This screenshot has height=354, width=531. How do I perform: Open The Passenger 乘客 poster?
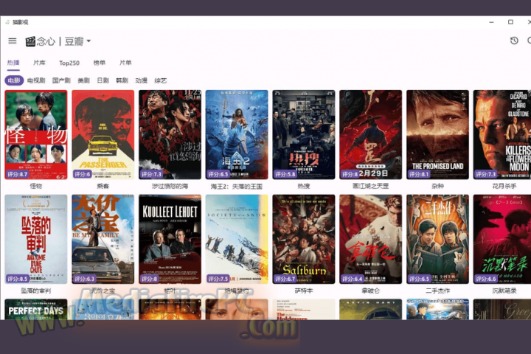[103, 134]
